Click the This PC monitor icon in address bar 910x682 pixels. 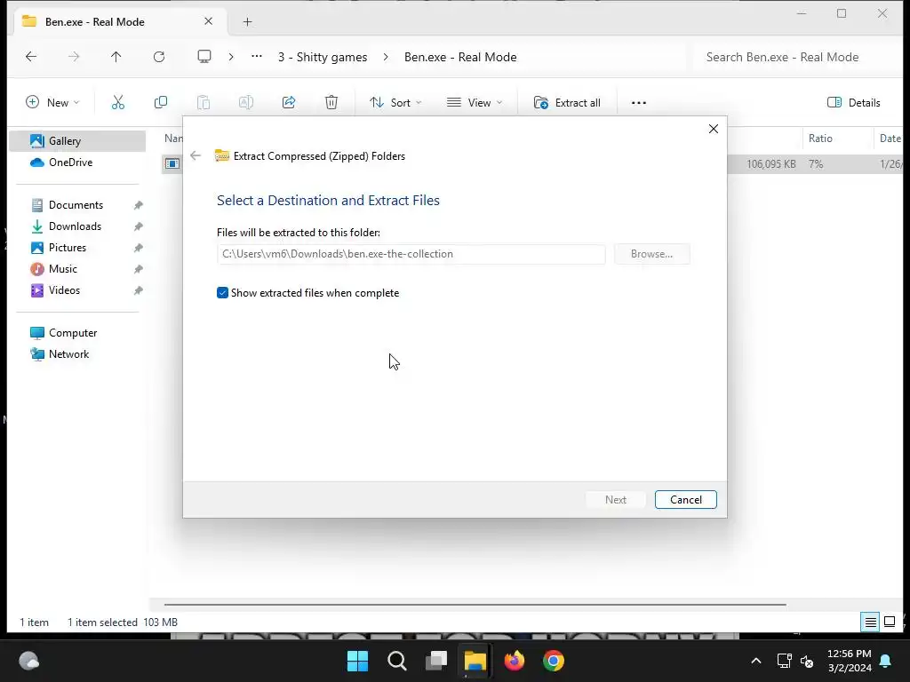point(204,57)
